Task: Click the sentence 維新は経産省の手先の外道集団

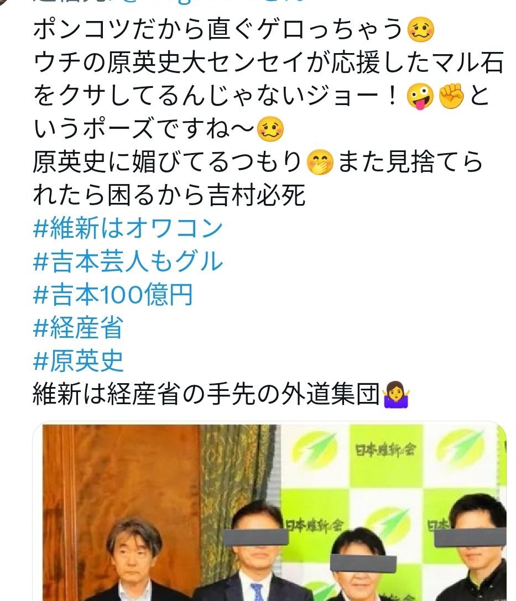Action: point(206,394)
